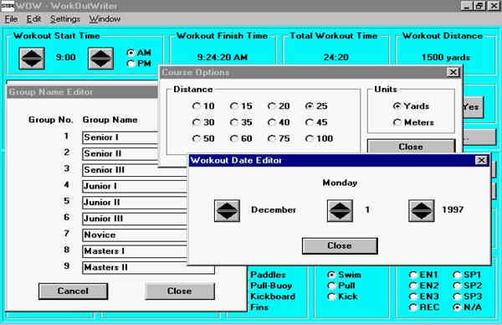Image resolution: width=502 pixels, height=325 pixels.
Task: Close Workout Date Editor via X
Action: point(481,160)
